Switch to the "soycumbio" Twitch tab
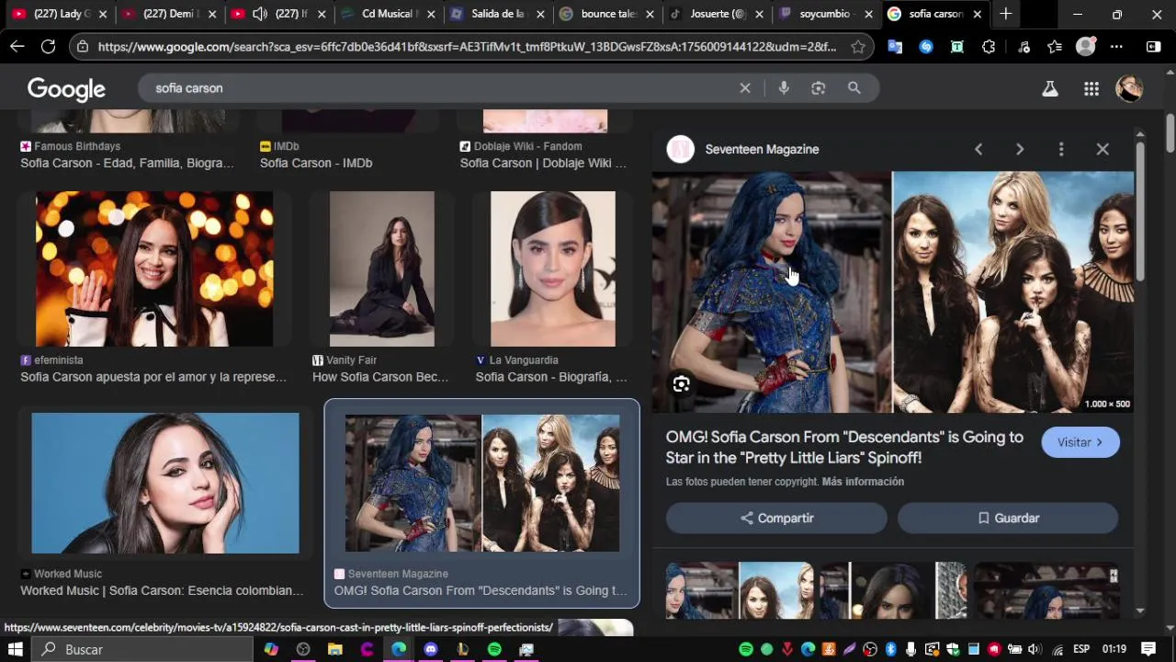 coord(824,14)
